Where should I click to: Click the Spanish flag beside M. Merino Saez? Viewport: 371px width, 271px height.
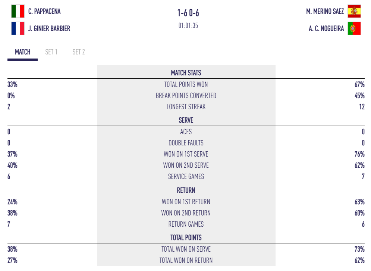click(x=354, y=11)
